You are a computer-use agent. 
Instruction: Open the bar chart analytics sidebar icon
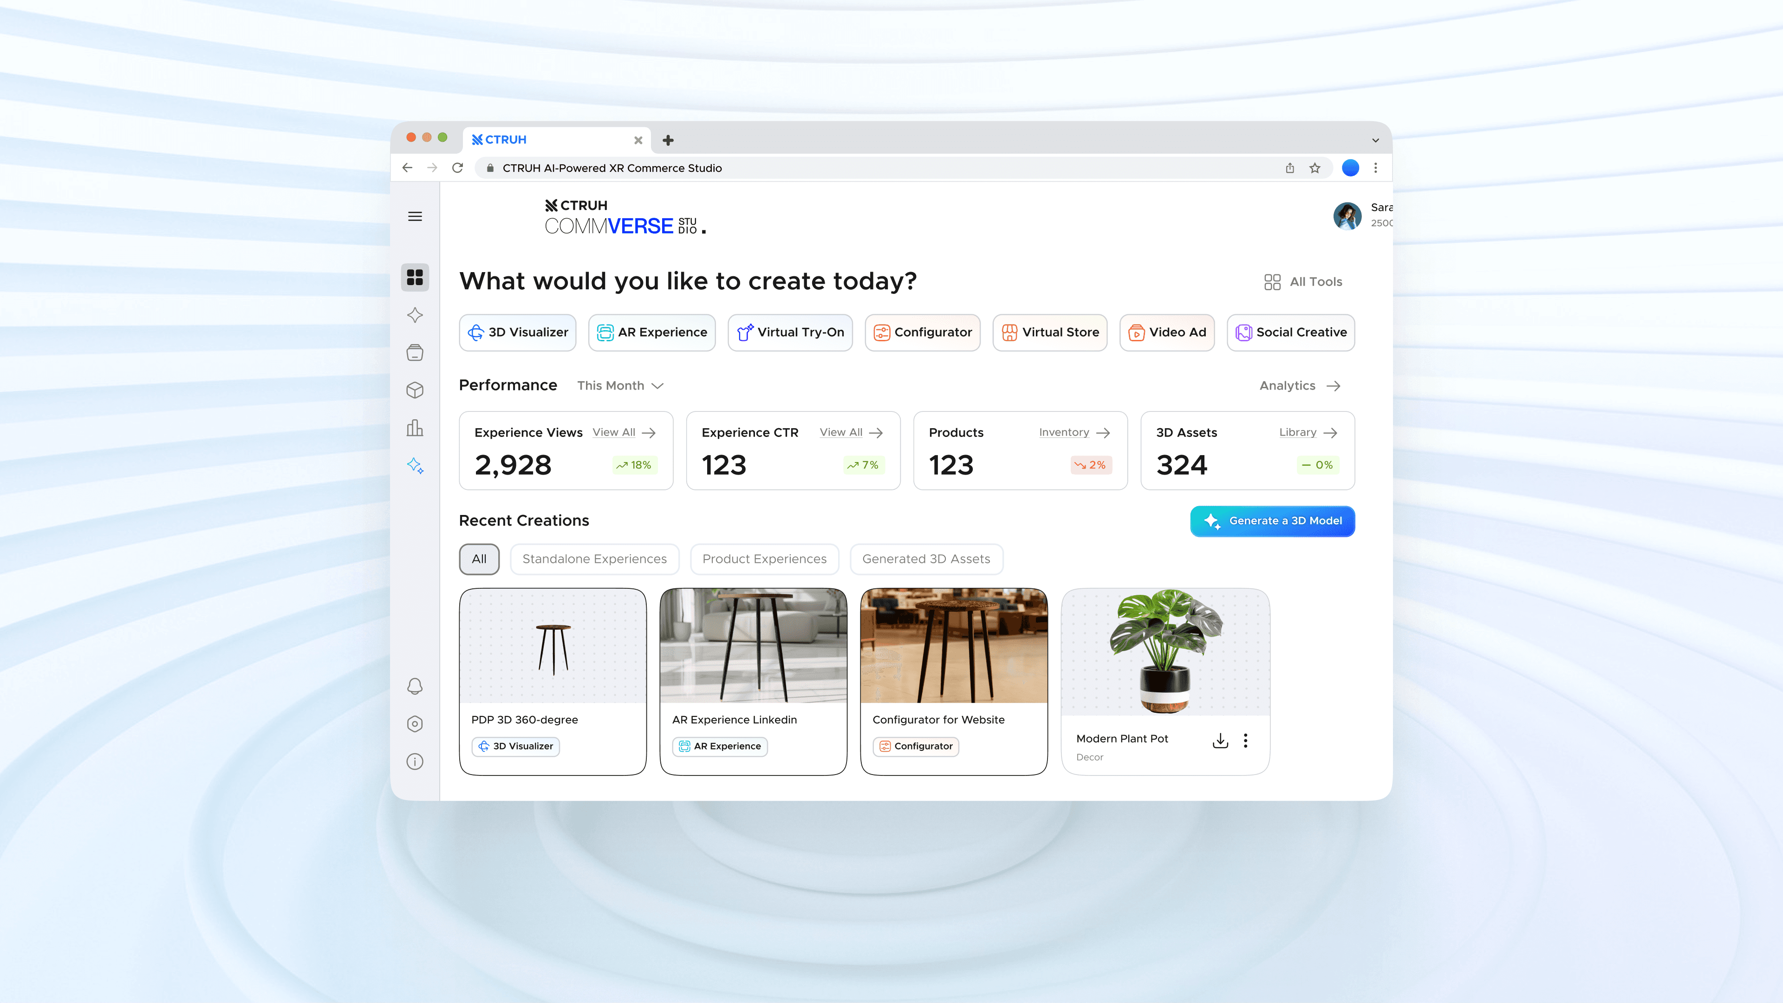click(x=415, y=428)
